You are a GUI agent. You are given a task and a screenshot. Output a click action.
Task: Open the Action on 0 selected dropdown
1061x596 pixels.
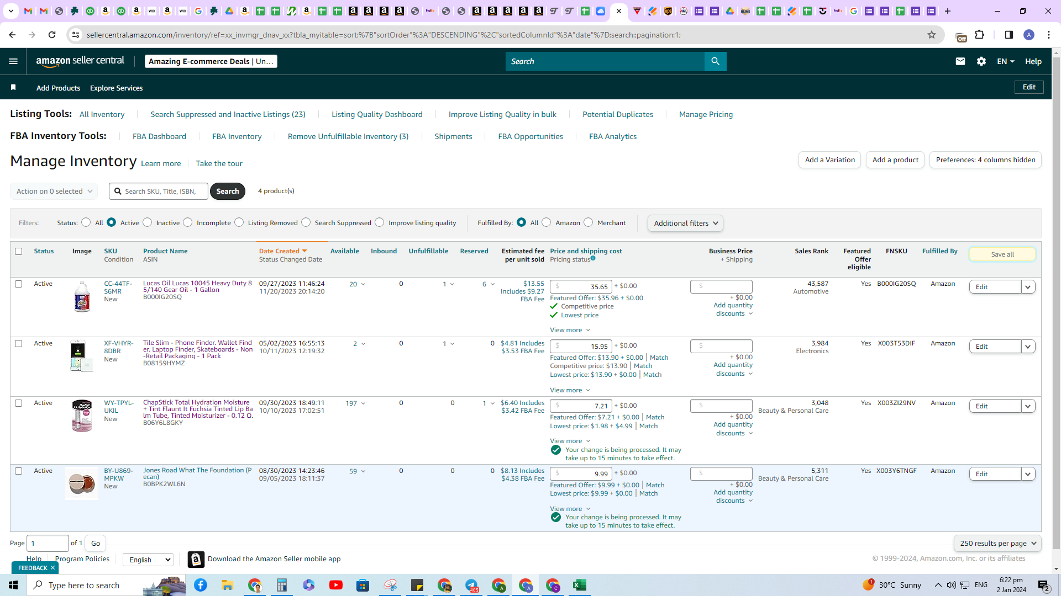click(x=54, y=191)
